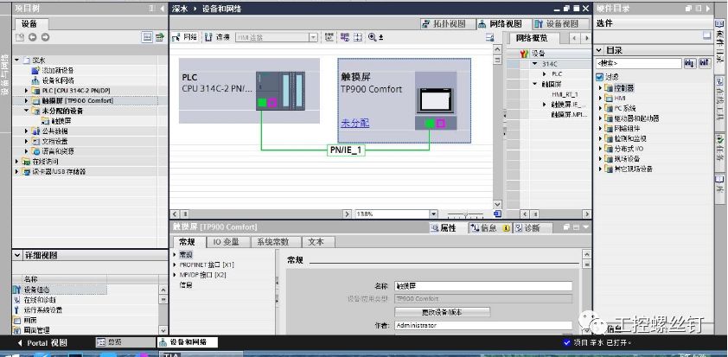Expand the HMI catalog folder
728x357 pixels.
[x=600, y=98]
